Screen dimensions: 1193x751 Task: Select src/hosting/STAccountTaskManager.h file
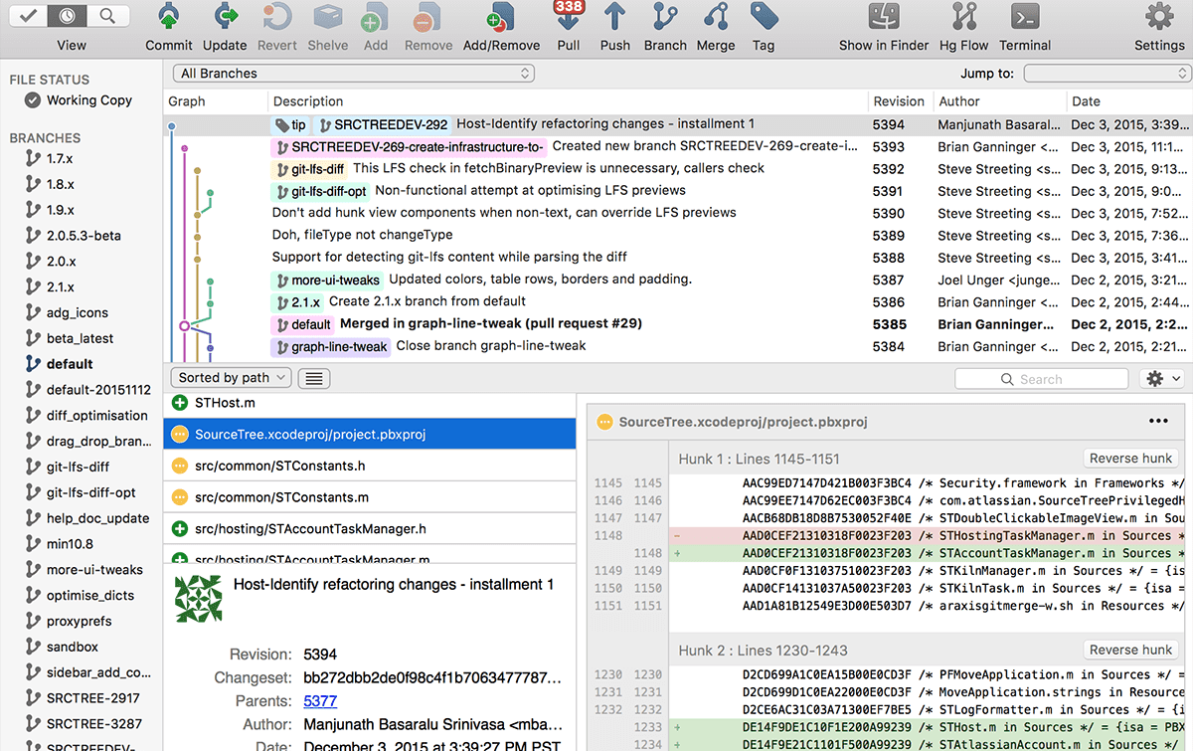(370, 529)
